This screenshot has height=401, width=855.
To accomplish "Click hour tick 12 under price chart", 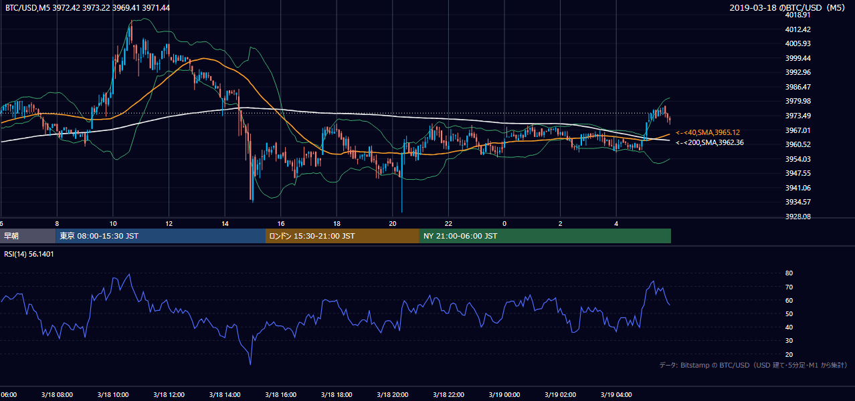I will (169, 223).
